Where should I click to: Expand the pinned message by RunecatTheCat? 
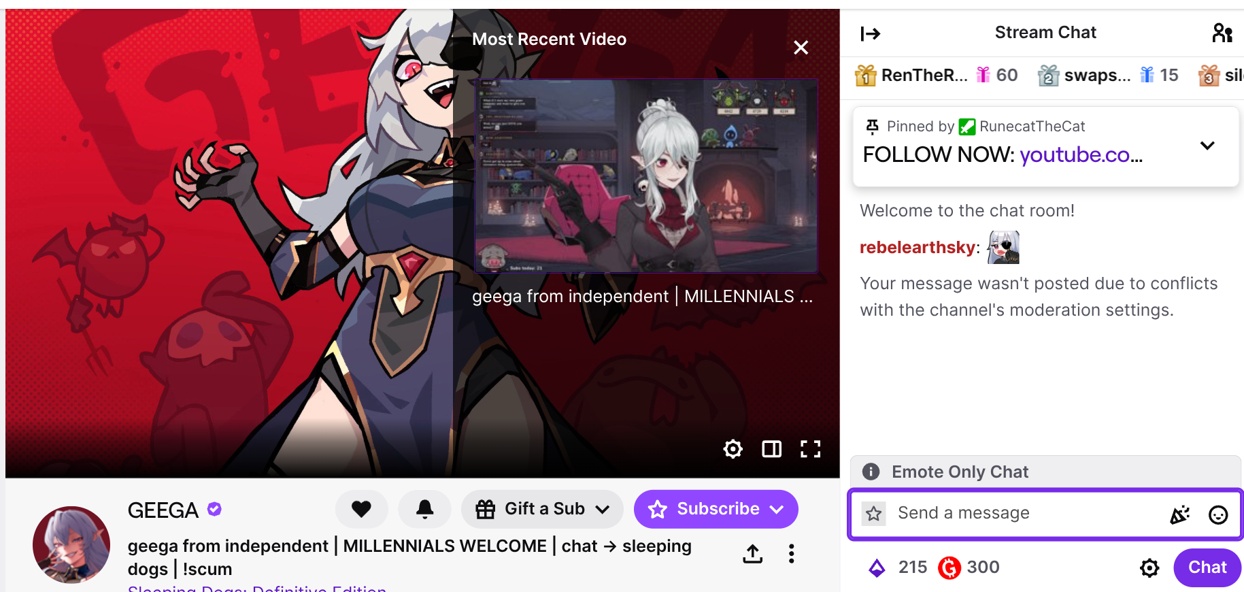[x=1207, y=146]
